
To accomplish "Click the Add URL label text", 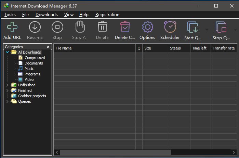I will point(12,38).
